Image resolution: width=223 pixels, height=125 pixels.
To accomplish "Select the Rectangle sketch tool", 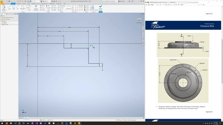I will (x=22, y=8).
